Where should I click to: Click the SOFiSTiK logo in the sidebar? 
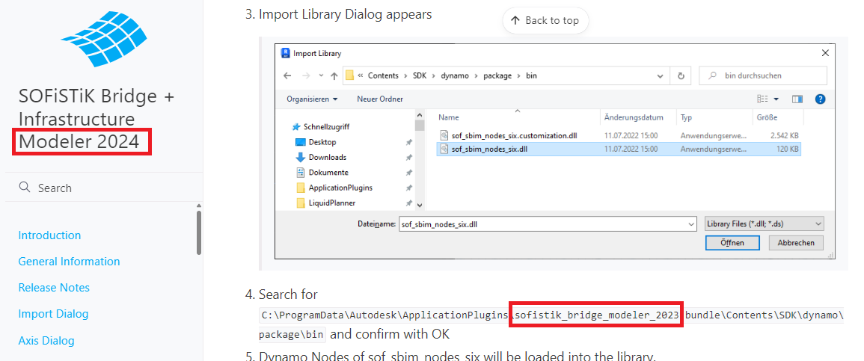click(104, 37)
